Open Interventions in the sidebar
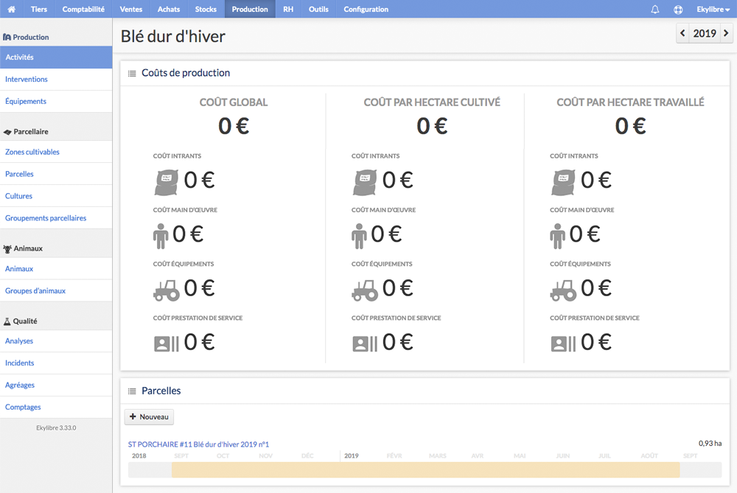Image resolution: width=737 pixels, height=493 pixels. [x=56, y=80]
